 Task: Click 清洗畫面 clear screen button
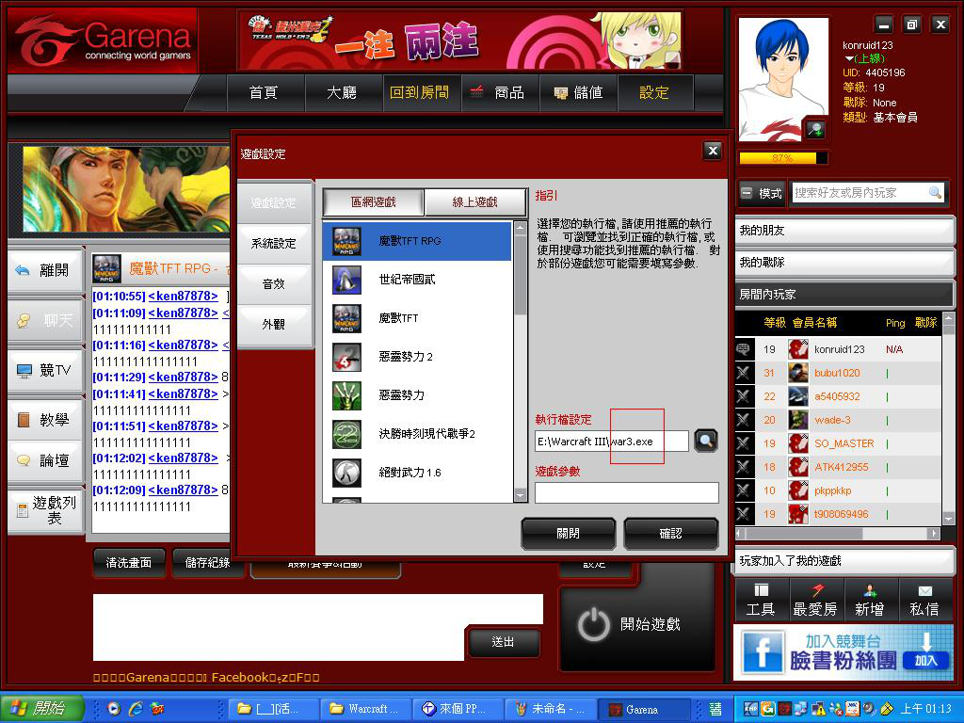128,563
